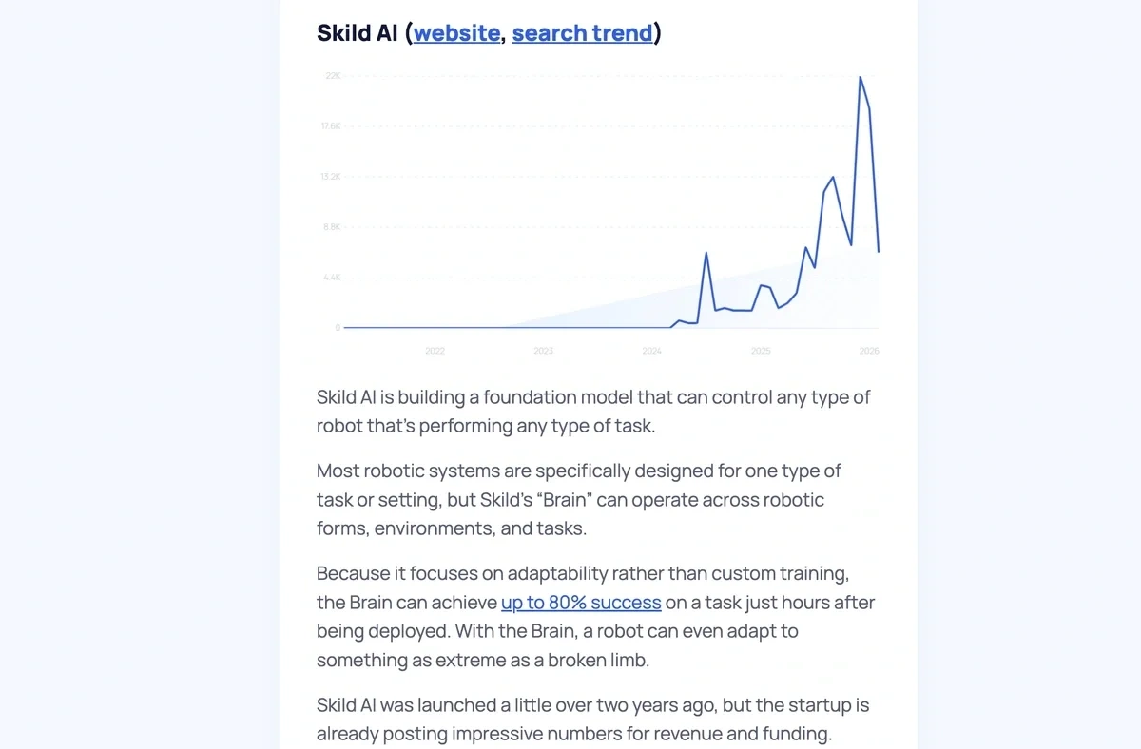
Task: Click the 13.2K y-axis label
Action: point(331,177)
